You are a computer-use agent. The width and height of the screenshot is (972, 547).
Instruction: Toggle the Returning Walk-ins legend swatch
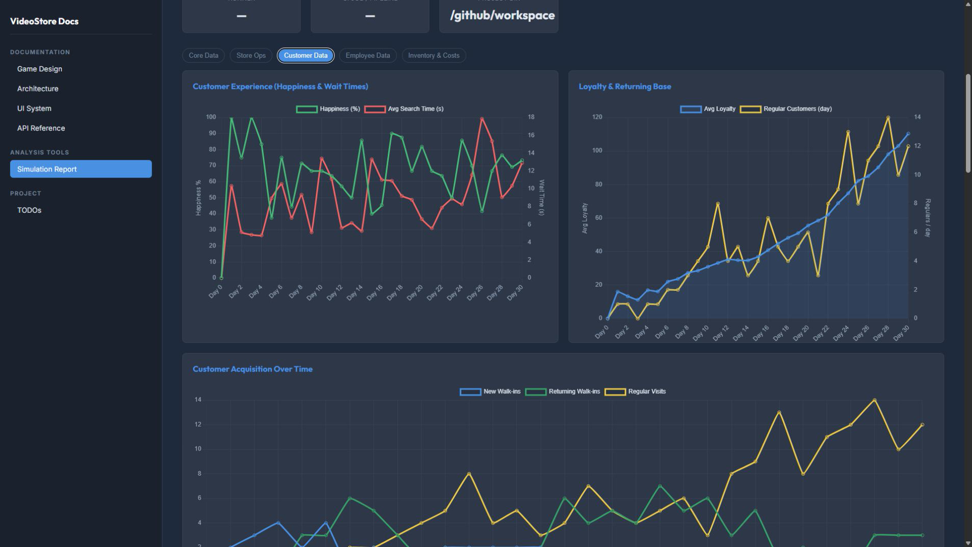point(536,392)
